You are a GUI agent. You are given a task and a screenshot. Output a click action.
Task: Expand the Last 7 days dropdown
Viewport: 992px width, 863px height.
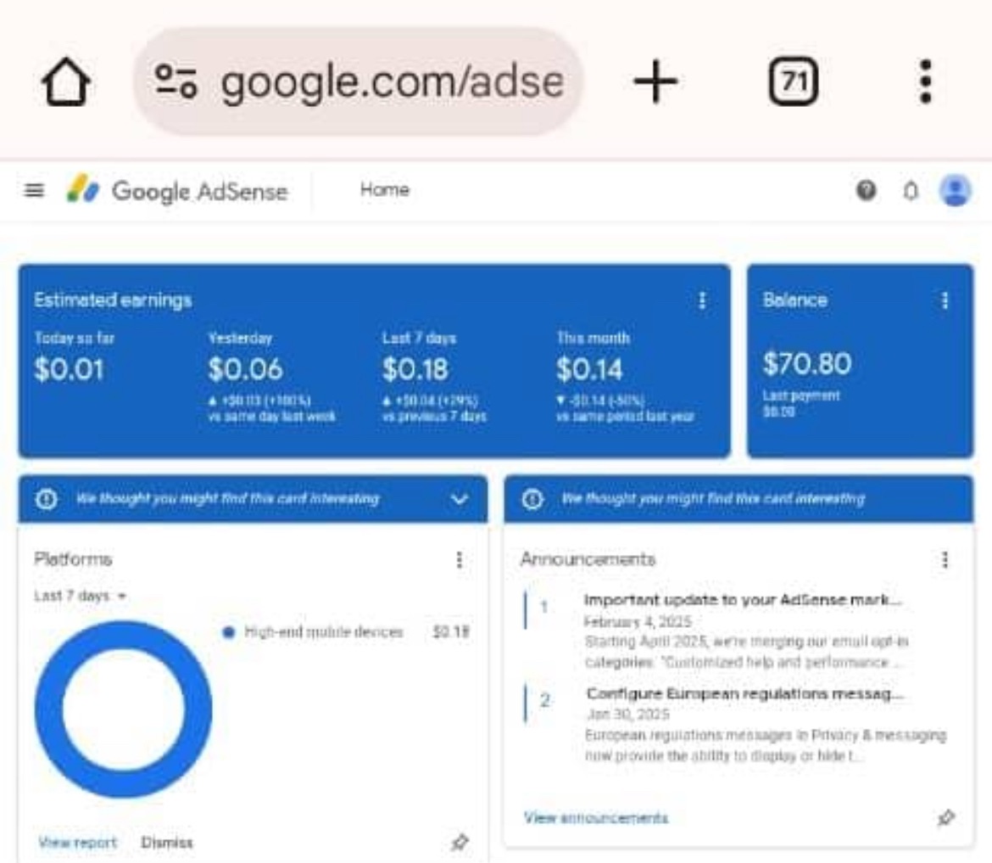click(x=80, y=597)
